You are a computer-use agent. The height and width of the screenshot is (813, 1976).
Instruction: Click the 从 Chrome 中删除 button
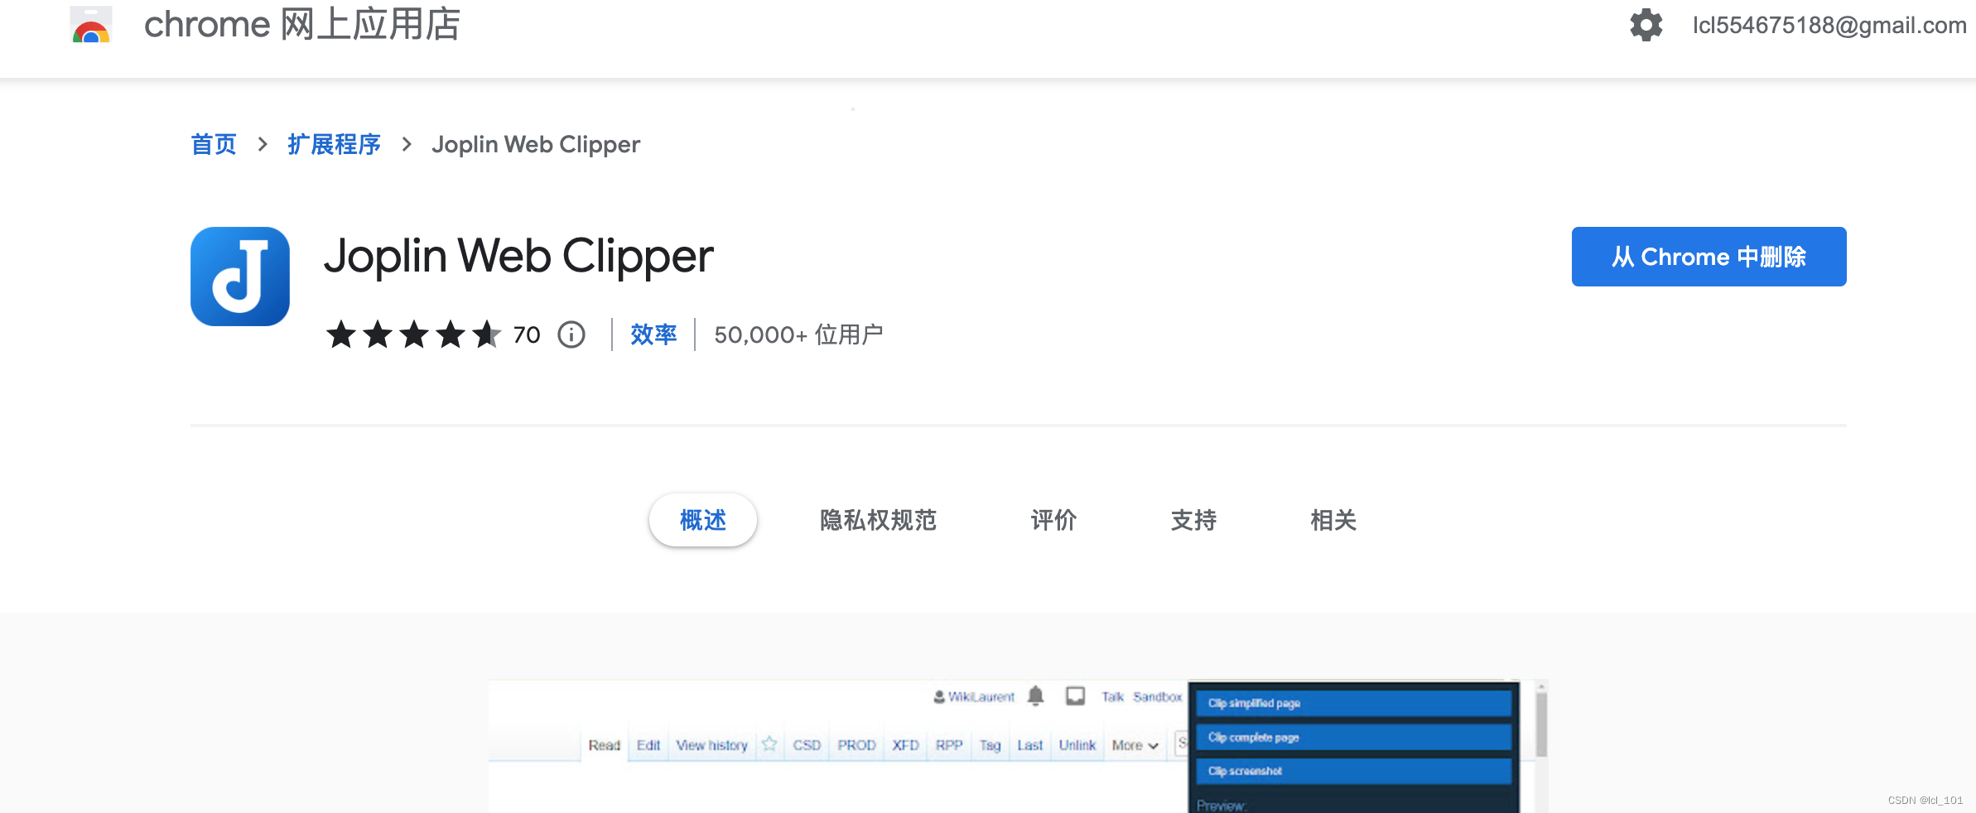click(x=1709, y=257)
